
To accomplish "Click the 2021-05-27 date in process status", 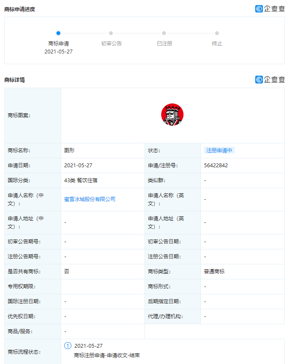I will [x=88, y=346].
